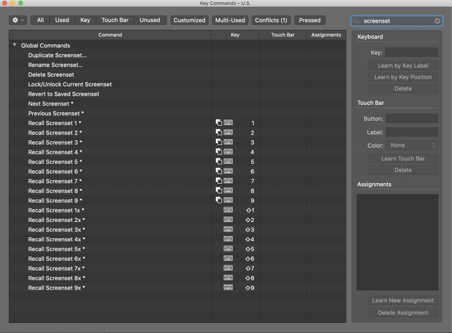Screen dimensions: 452x333
Task: Toggle the Pressed filter button
Action: [x=310, y=20]
